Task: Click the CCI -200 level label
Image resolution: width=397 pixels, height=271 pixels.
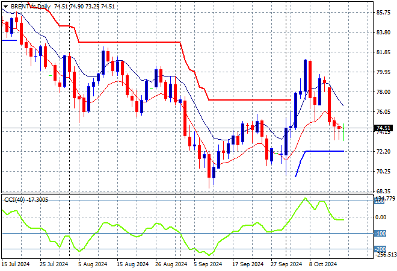Action: coord(380,249)
